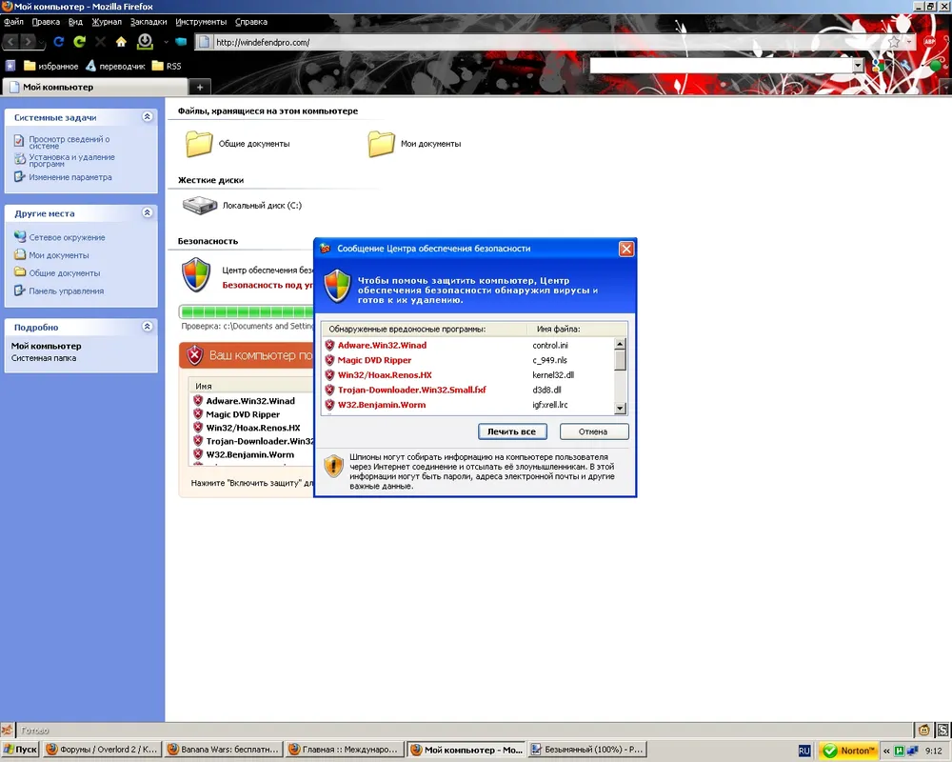Screen dimensions: 952x762
Task: Collapse the Системные задачи panel
Action: coord(147,117)
